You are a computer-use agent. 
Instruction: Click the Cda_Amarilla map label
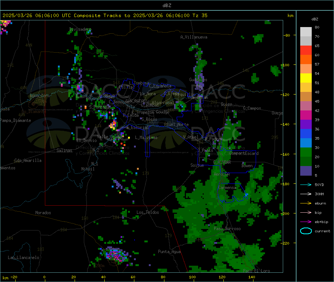[28, 160]
